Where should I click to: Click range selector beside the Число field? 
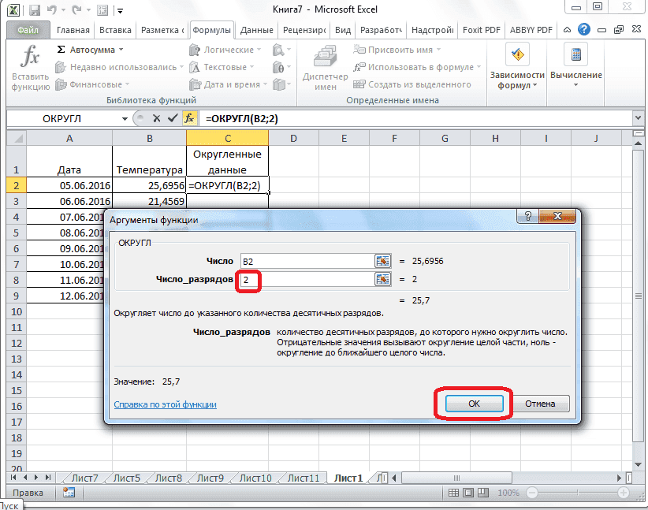382,262
